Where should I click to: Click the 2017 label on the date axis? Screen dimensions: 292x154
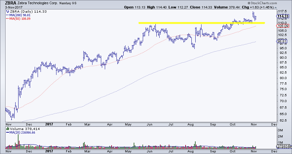click(48, 124)
